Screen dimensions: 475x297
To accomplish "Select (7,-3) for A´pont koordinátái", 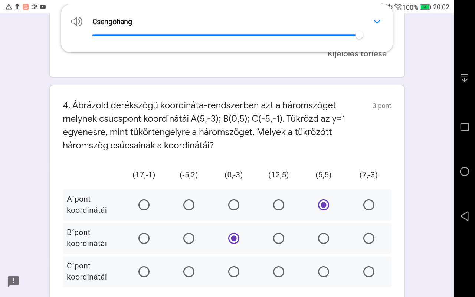I will (x=368, y=205).
